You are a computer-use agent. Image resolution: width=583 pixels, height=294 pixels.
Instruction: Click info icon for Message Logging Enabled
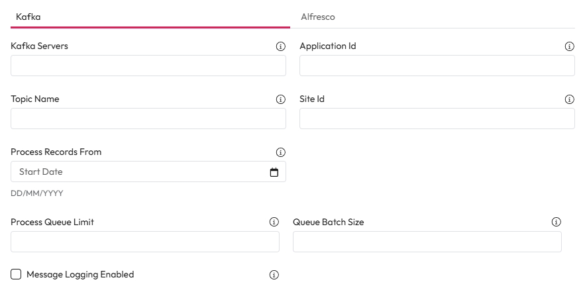point(274,275)
